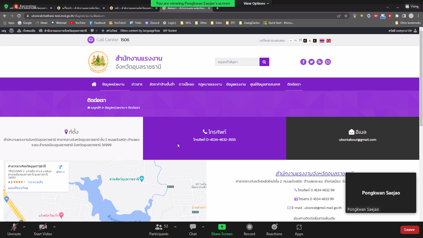Open the ข้อมูลแรงงาน menu item
The height and width of the screenshot is (238, 423).
tap(236, 84)
